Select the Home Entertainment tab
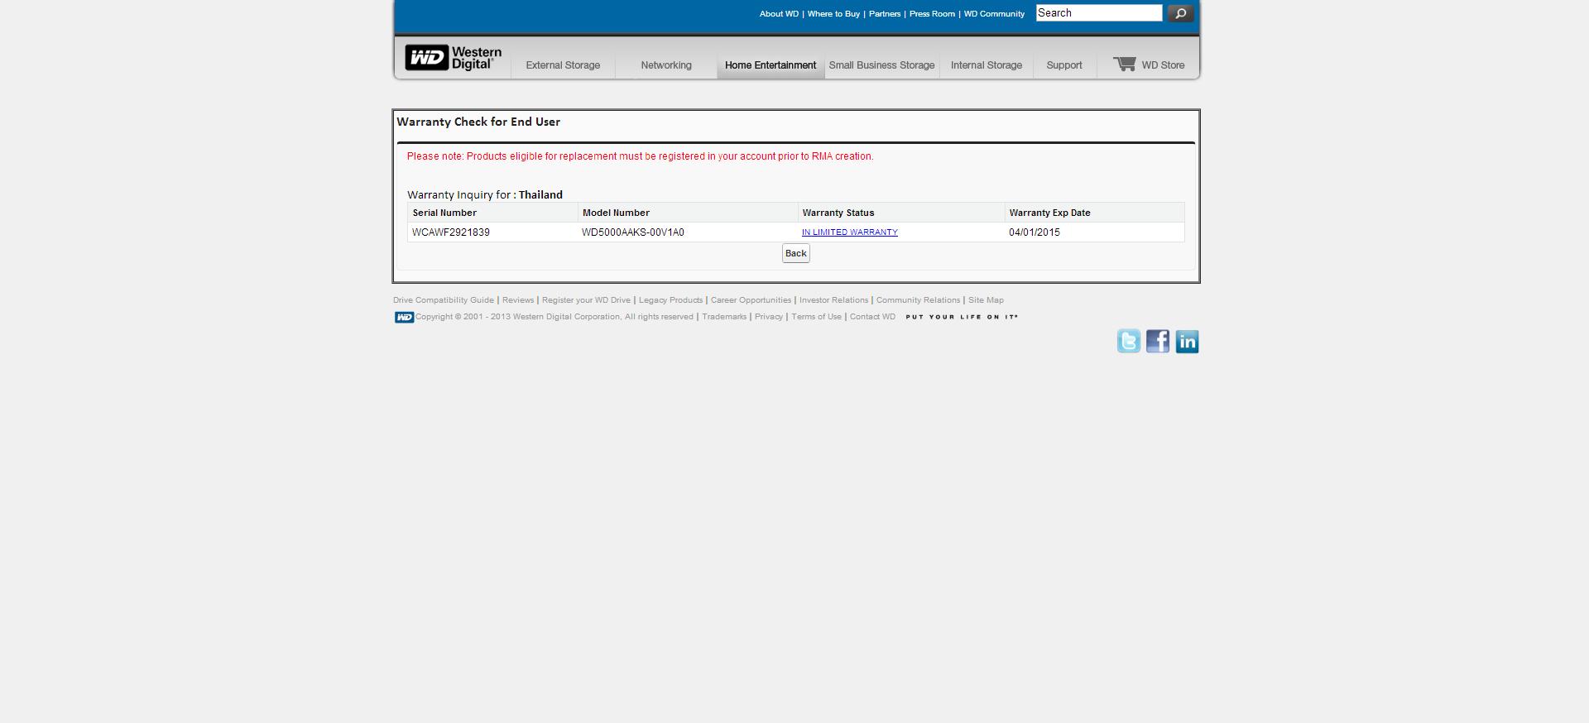Image resolution: width=1589 pixels, height=723 pixels. coord(770,65)
